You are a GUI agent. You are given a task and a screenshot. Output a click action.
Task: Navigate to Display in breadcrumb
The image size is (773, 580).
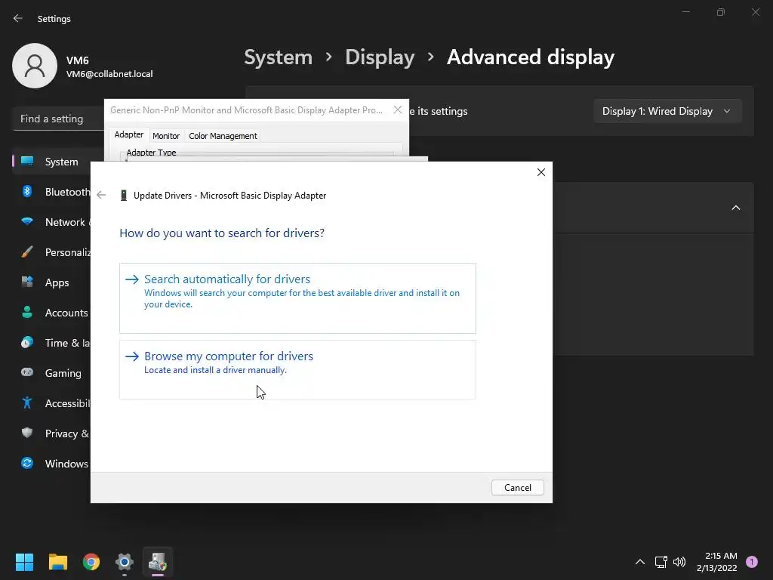[380, 57]
